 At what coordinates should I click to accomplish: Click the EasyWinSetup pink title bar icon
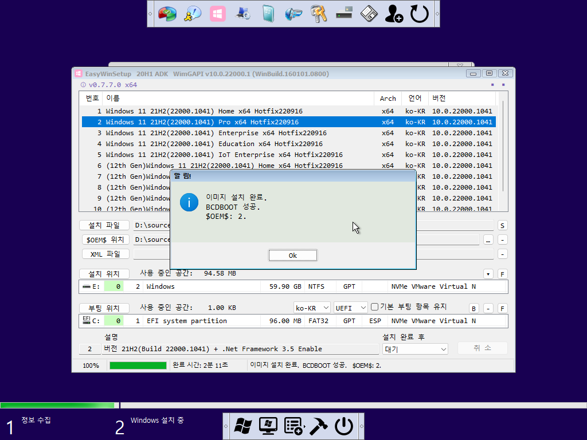[78, 74]
